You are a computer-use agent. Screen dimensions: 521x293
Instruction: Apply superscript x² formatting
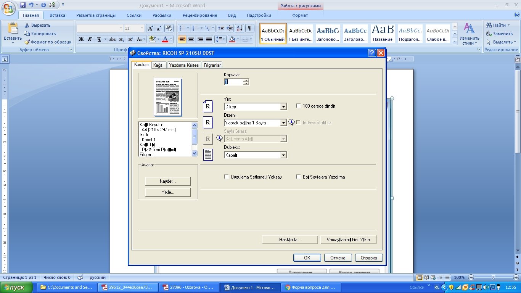coord(130,39)
